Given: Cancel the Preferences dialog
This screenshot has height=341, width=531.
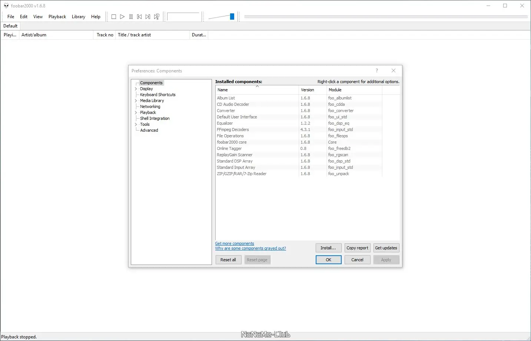Looking at the screenshot, I should [357, 260].
